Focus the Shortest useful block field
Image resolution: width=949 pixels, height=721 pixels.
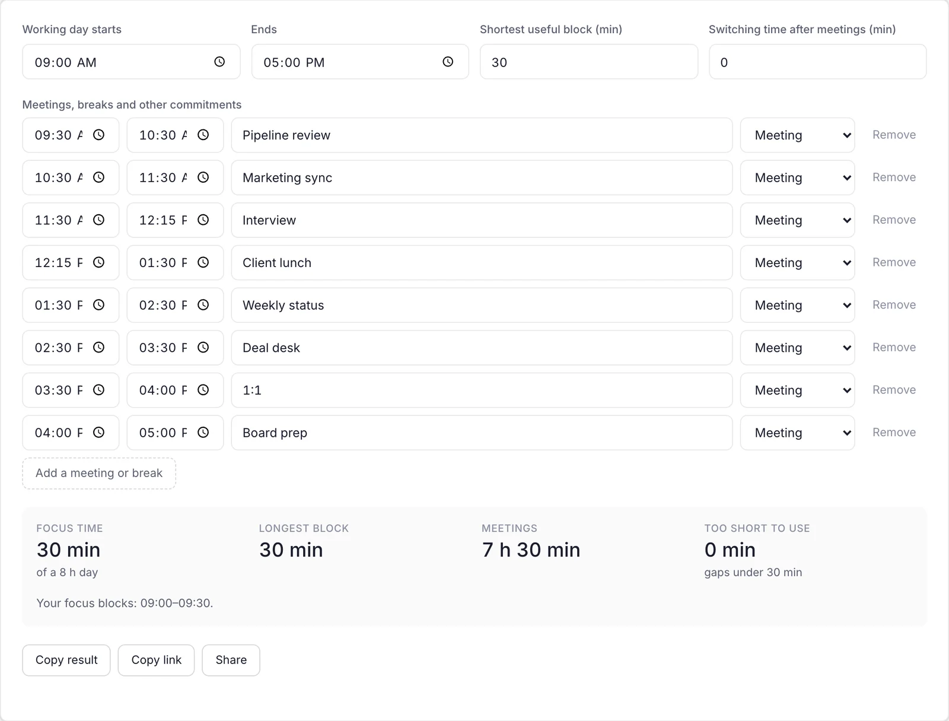(588, 62)
